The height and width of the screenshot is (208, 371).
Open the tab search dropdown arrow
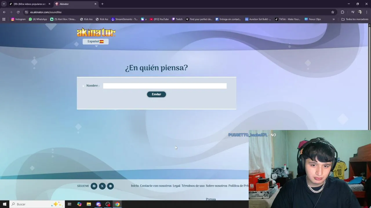4,4
